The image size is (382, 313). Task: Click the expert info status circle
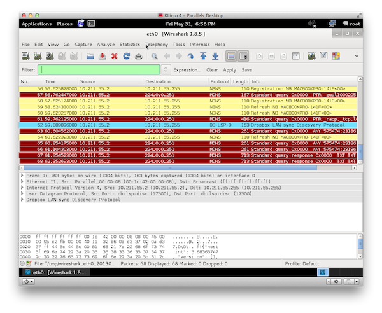[x=22, y=263]
